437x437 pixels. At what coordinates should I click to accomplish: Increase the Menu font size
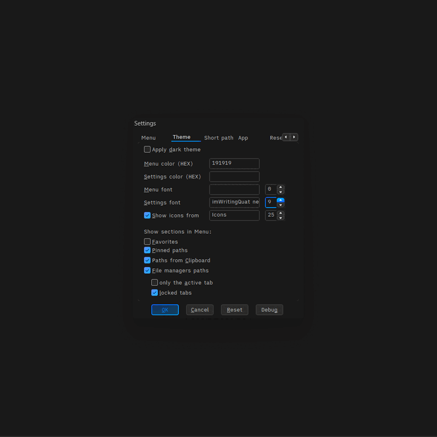coord(280,187)
